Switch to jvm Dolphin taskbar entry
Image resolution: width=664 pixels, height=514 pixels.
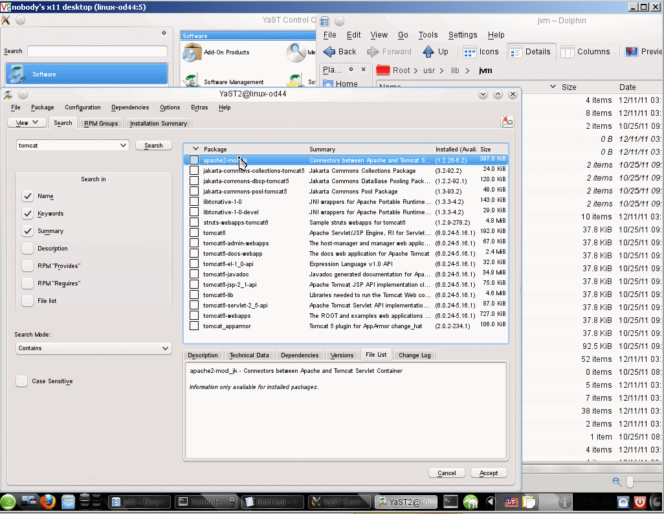click(x=139, y=502)
